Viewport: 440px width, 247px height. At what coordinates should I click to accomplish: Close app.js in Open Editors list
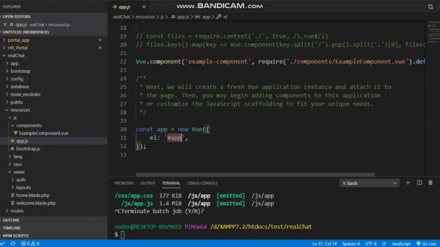pos(5,25)
